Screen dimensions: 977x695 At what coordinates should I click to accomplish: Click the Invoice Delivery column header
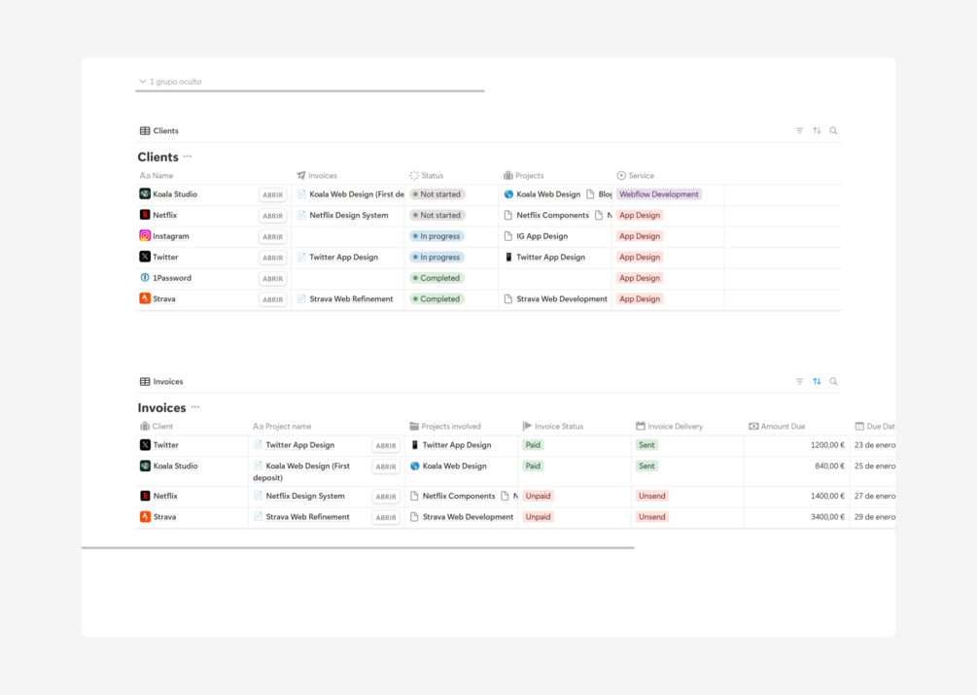coord(669,427)
